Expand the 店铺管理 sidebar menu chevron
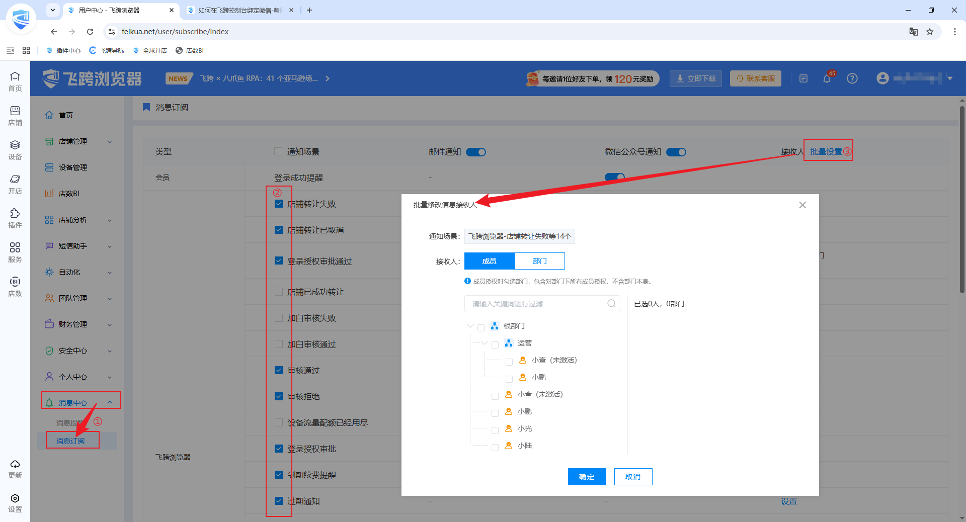 coord(110,142)
